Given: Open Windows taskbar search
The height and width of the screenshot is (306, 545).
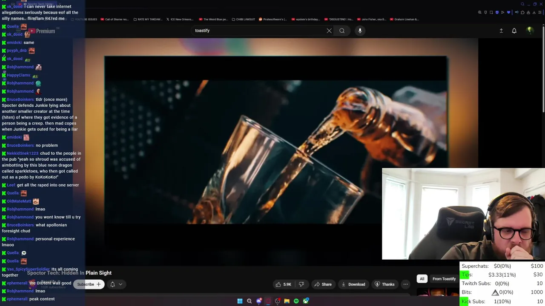Looking at the screenshot, I should tap(249, 301).
